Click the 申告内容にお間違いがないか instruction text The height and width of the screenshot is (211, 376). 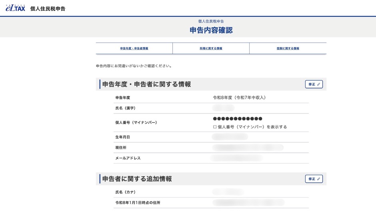click(x=134, y=66)
